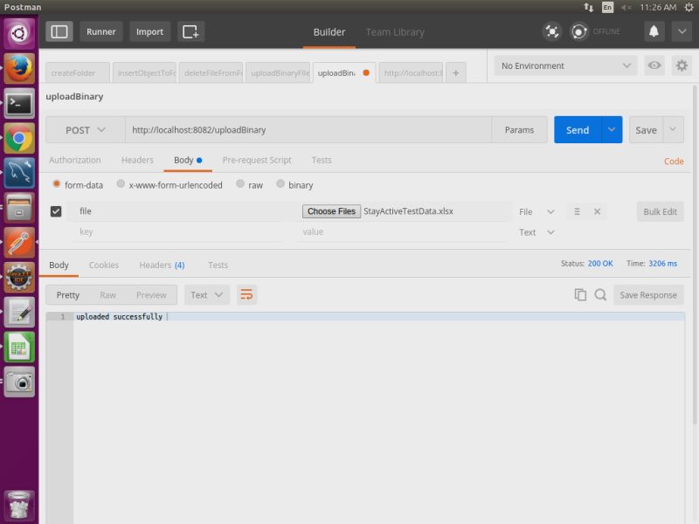Enable text wrapping in the response viewer

246,294
